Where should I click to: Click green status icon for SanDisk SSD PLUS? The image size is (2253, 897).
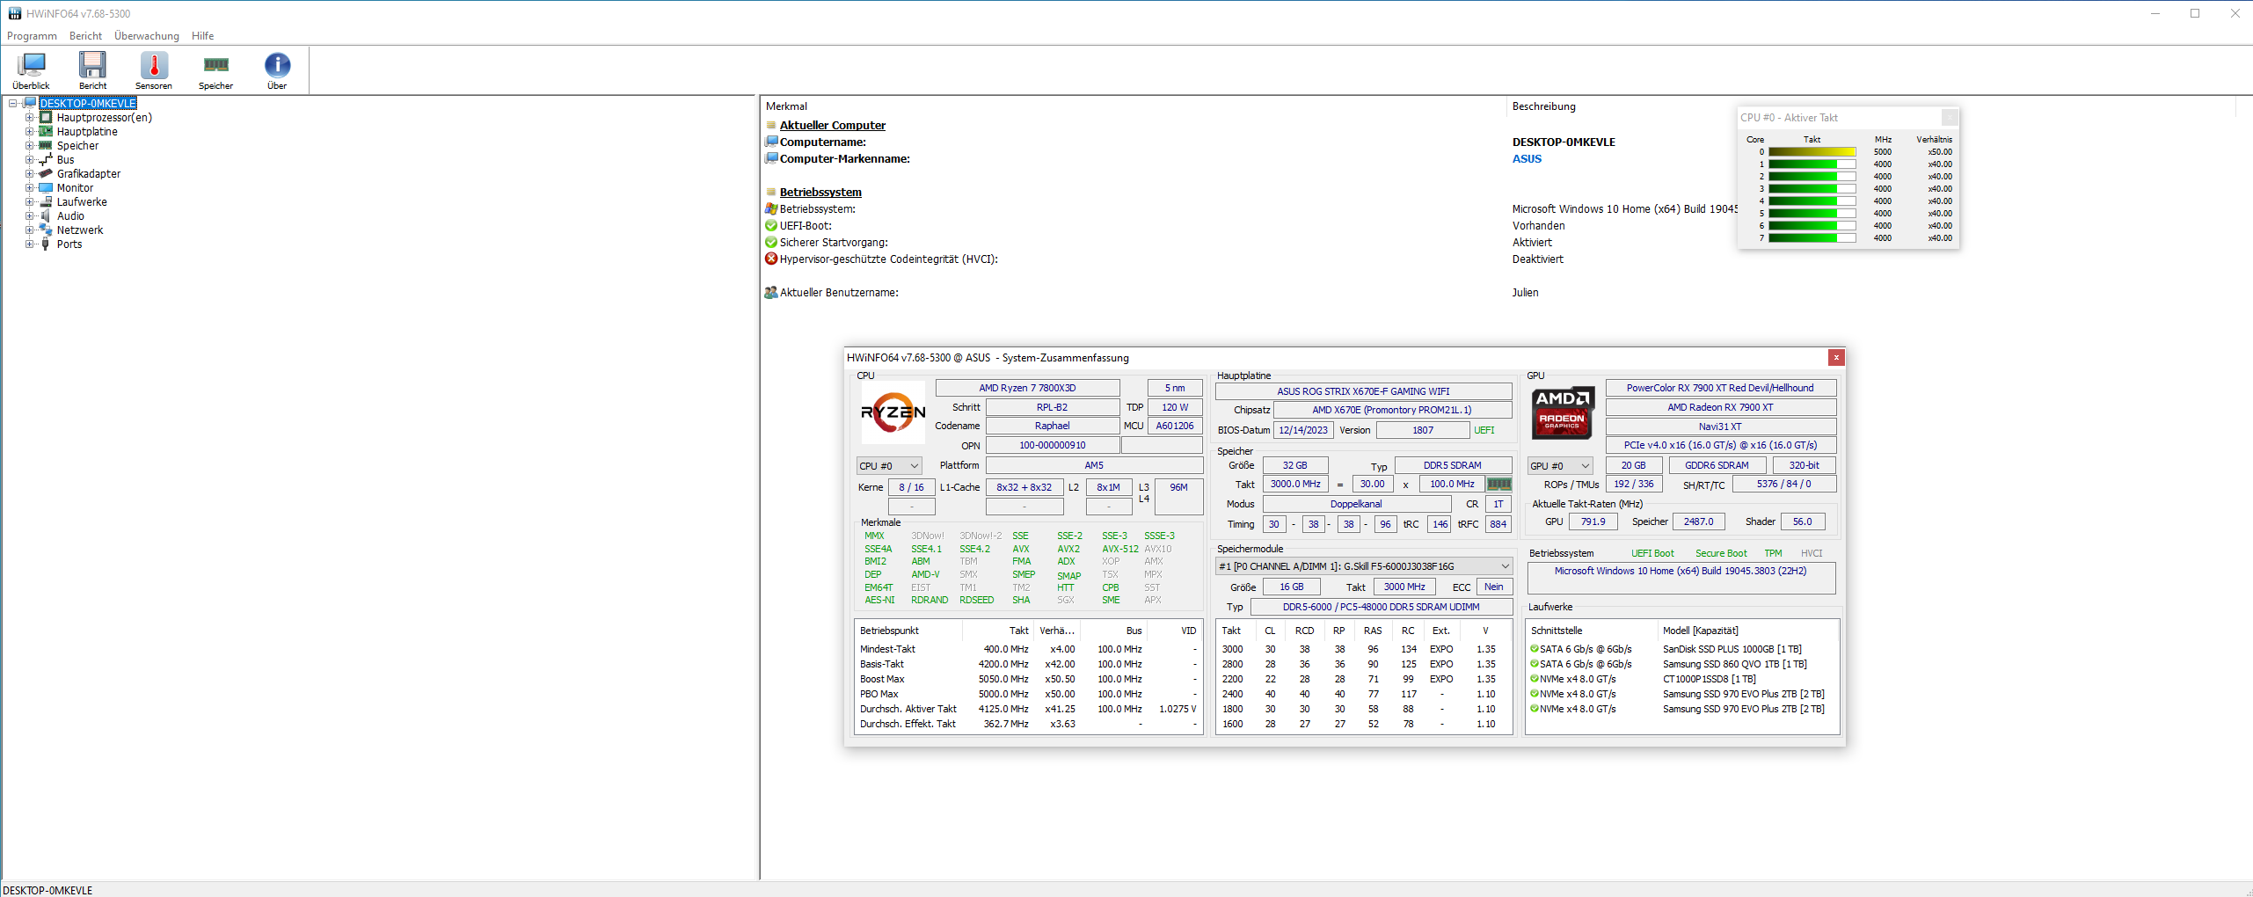[x=1535, y=649]
